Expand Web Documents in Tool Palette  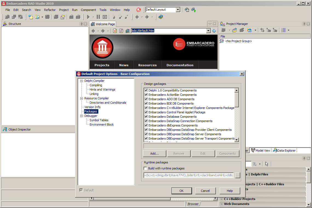pos(222,204)
